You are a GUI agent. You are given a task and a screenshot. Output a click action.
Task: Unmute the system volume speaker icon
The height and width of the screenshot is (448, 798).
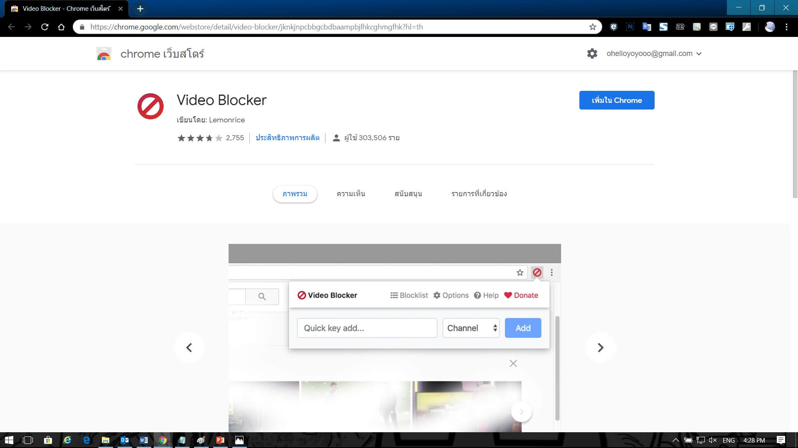713,440
